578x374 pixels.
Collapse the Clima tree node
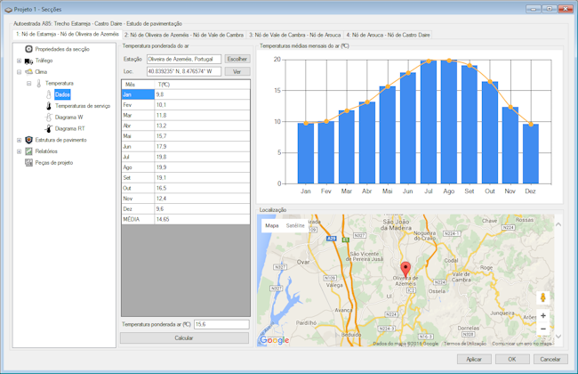pyautogui.click(x=19, y=72)
